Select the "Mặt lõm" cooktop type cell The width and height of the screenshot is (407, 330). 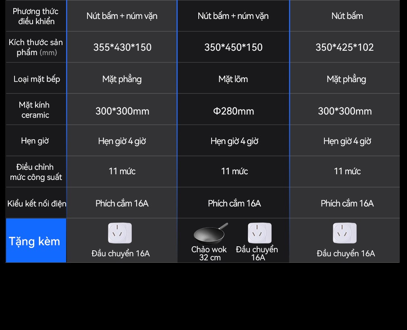[x=233, y=79]
